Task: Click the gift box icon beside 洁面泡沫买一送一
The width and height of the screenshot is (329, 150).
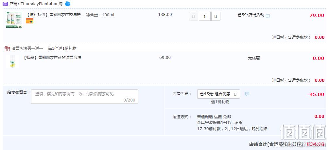Action: 7,48
